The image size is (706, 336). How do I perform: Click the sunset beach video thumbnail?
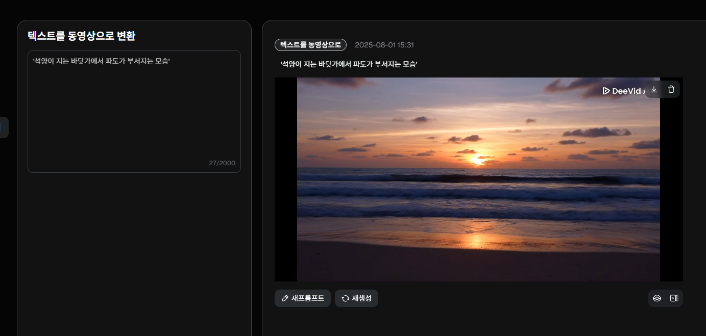(x=479, y=179)
